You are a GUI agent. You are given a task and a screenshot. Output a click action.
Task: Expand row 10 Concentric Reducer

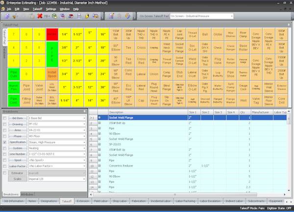point(99,166)
